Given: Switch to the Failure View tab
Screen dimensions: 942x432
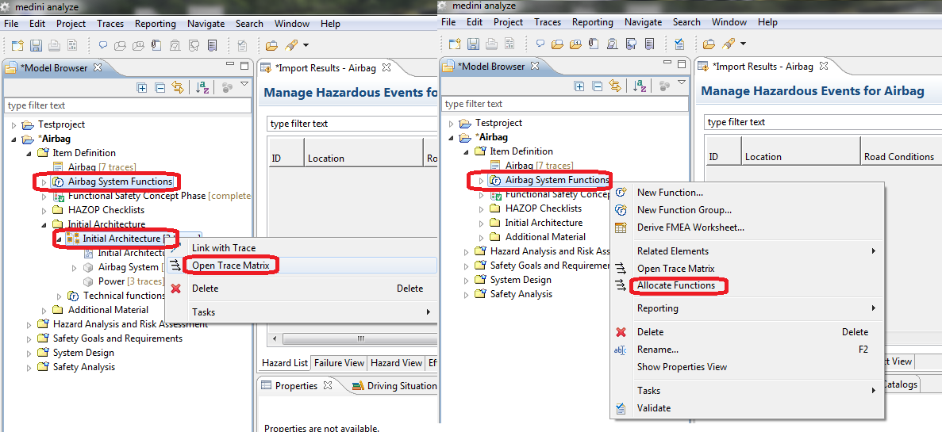Looking at the screenshot, I should coord(339,363).
